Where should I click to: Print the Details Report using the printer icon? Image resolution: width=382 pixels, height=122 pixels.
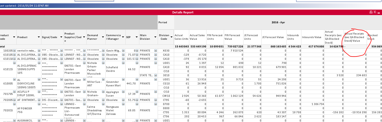pos(371,12)
